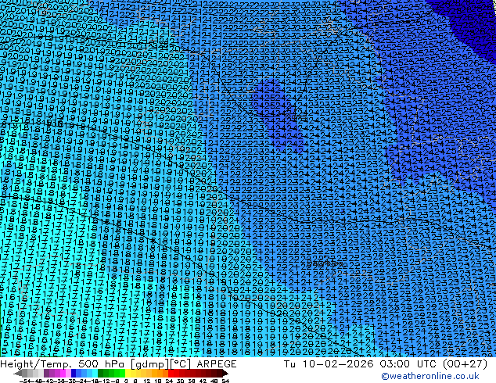The width and height of the screenshot is (496, 383).
Task: Select the bright red legend color segment
Action: (171, 374)
